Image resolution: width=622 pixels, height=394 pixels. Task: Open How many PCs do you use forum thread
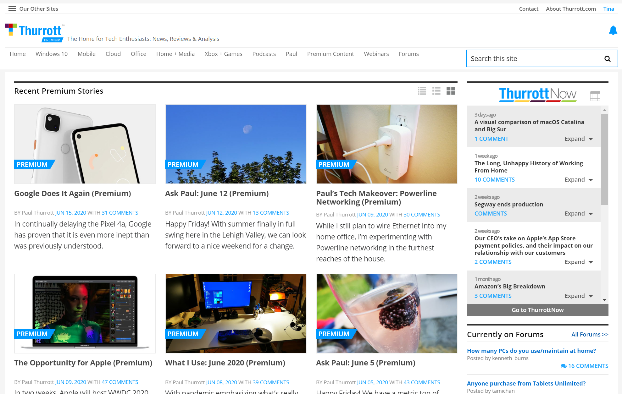(x=531, y=351)
